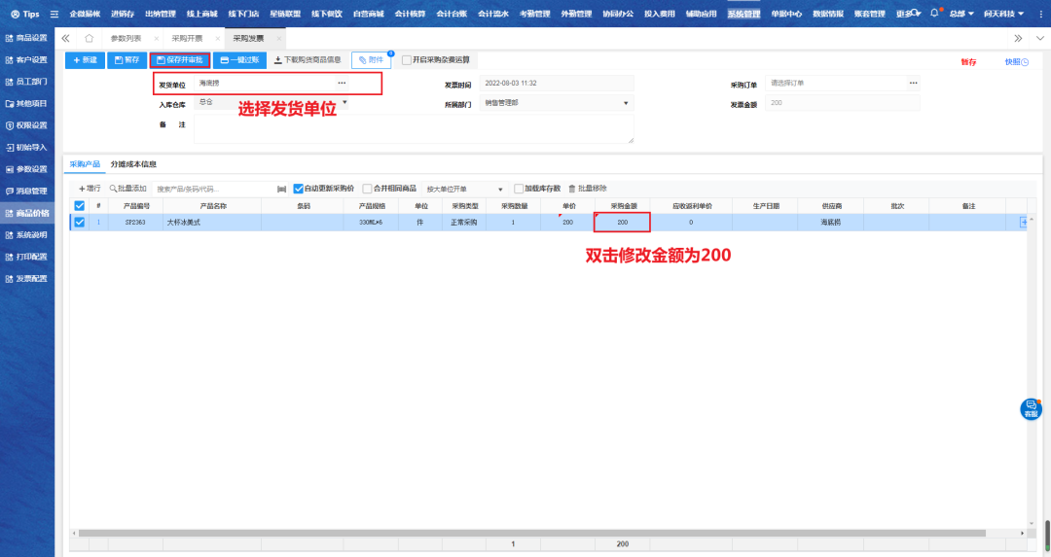Click the 下载购货商品信息 download button
1051x557 pixels.
(x=308, y=60)
